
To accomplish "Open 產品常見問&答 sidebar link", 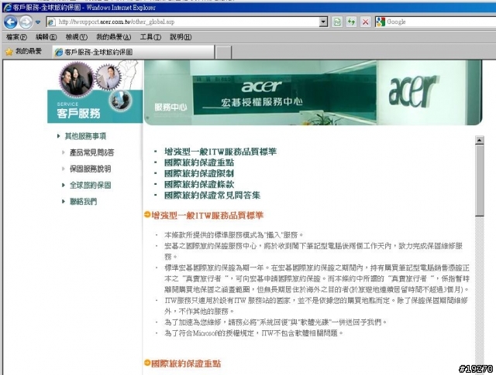I will click(x=91, y=152).
